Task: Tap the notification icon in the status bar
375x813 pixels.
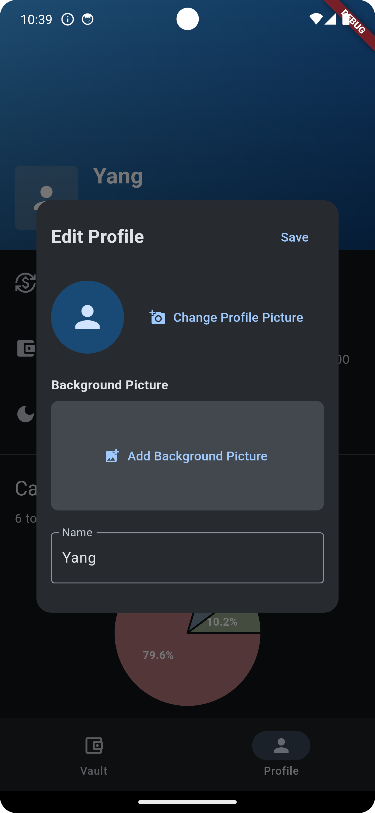Action: pos(67,19)
